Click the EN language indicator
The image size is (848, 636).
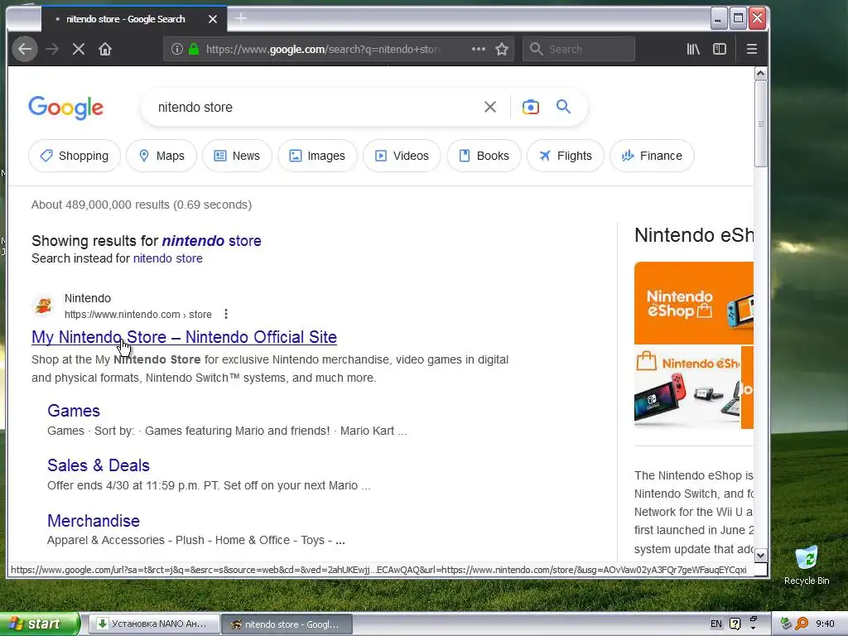pyautogui.click(x=716, y=624)
